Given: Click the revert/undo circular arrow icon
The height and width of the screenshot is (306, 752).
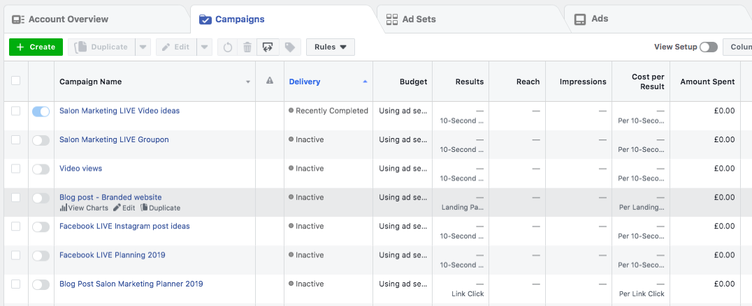Looking at the screenshot, I should 228,47.
